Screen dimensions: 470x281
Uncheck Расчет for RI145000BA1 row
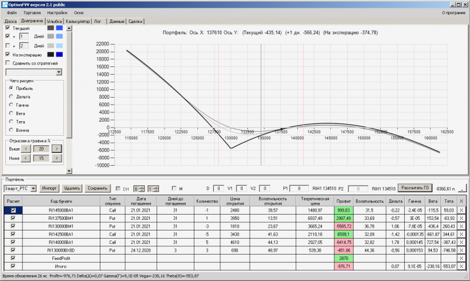[x=13, y=210]
